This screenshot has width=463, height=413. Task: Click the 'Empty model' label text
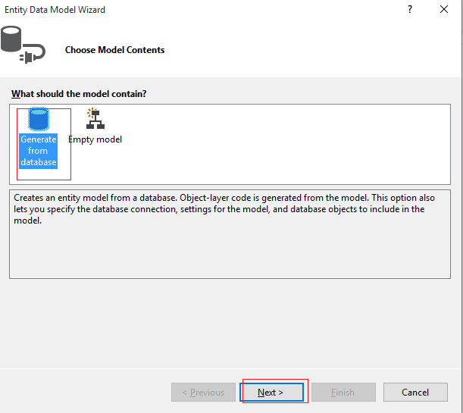pos(95,139)
